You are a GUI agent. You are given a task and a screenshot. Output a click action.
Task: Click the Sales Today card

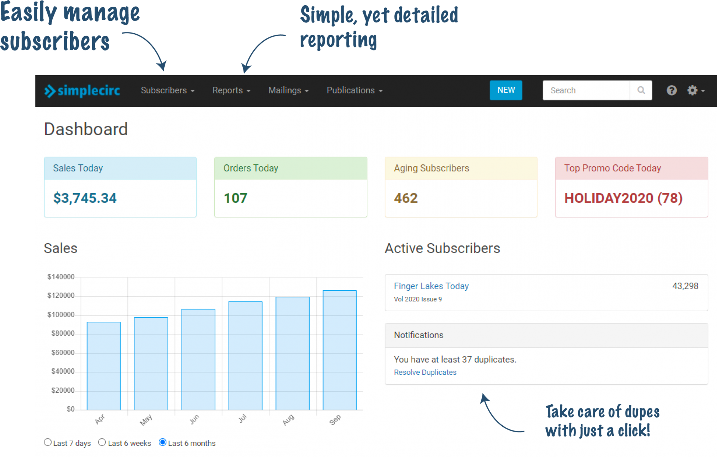pos(120,187)
